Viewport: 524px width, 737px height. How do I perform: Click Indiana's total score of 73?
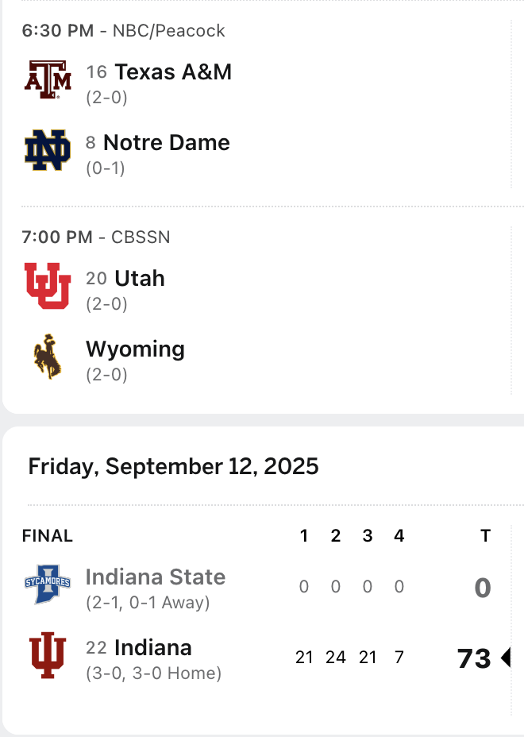coord(474,658)
